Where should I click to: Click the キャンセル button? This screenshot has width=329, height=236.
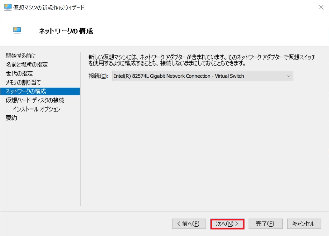pyautogui.click(x=304, y=224)
